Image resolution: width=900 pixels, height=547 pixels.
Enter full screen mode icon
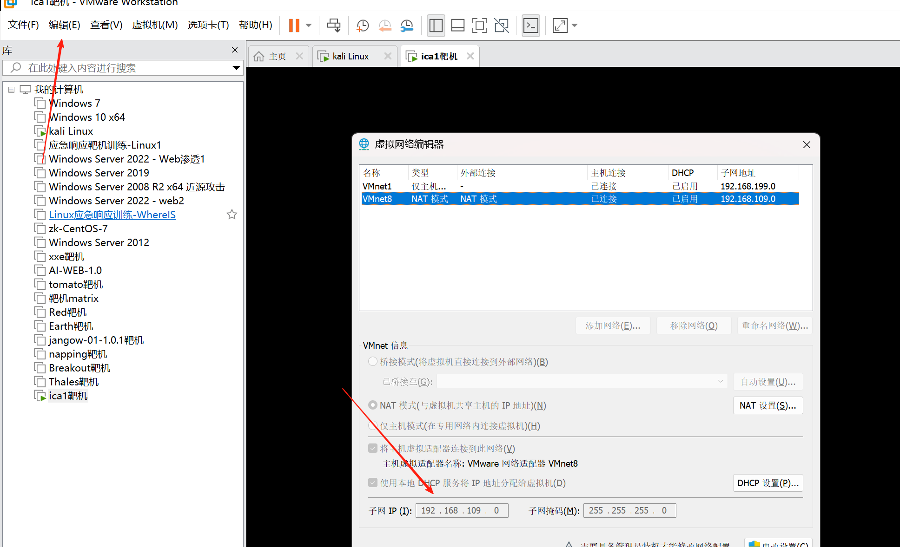[480, 25]
